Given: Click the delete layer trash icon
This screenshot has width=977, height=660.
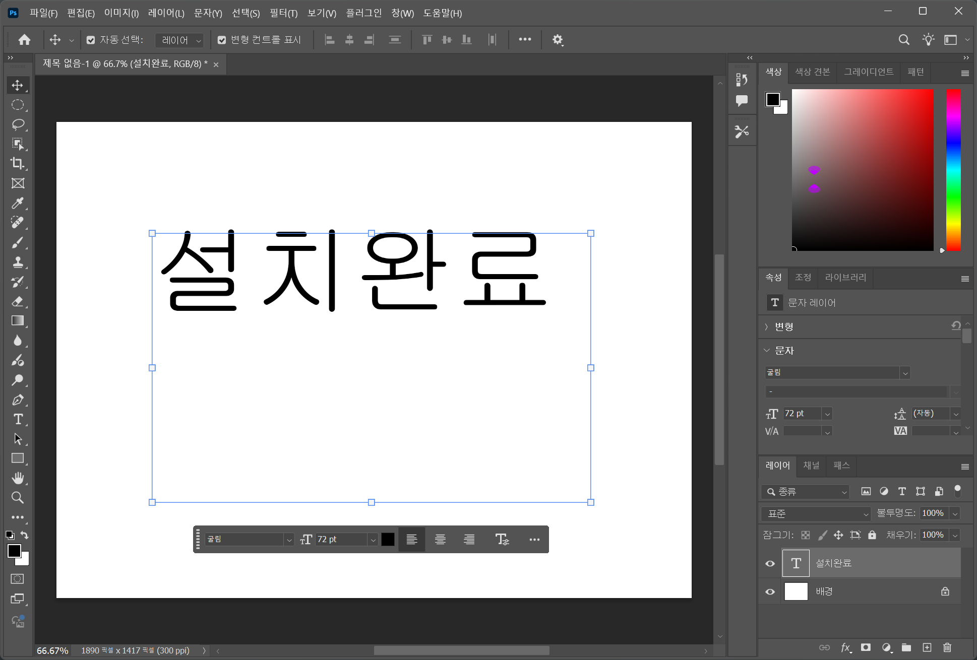Looking at the screenshot, I should coord(947,647).
